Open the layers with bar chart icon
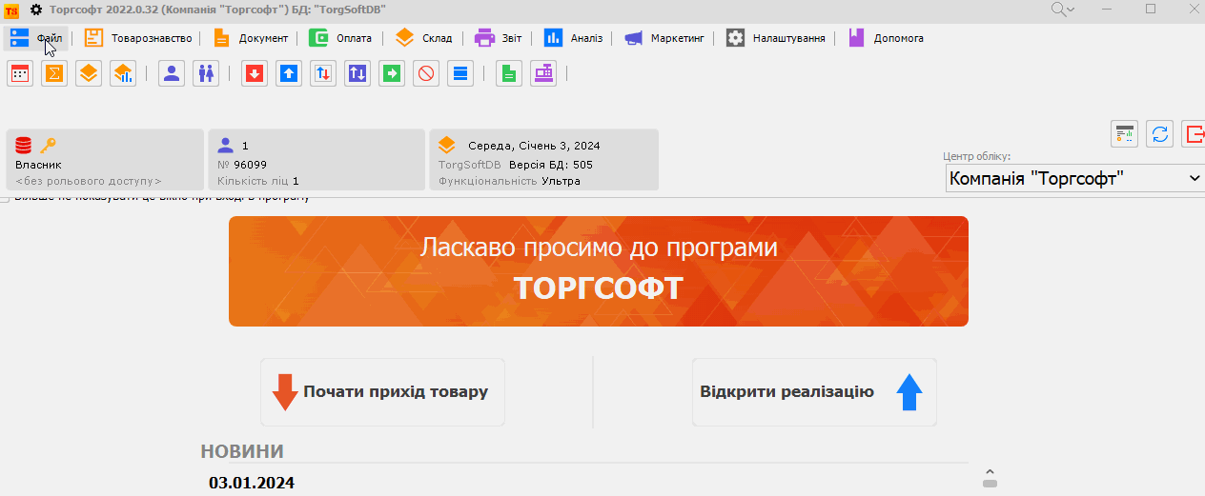 [123, 73]
